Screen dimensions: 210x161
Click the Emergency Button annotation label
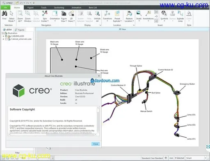click(x=187, y=84)
